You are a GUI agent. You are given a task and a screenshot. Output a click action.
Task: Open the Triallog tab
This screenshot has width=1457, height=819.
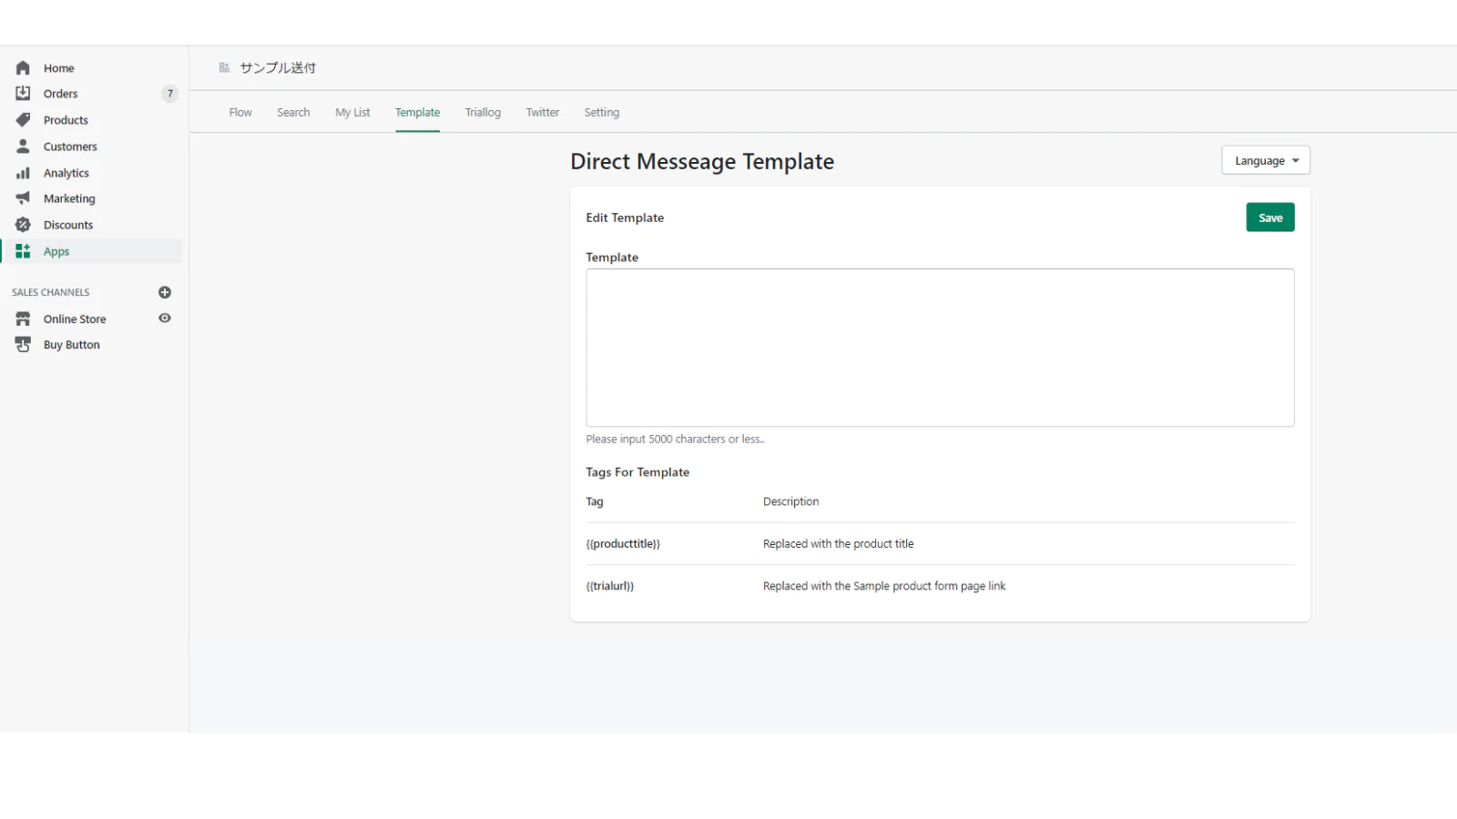coord(483,113)
